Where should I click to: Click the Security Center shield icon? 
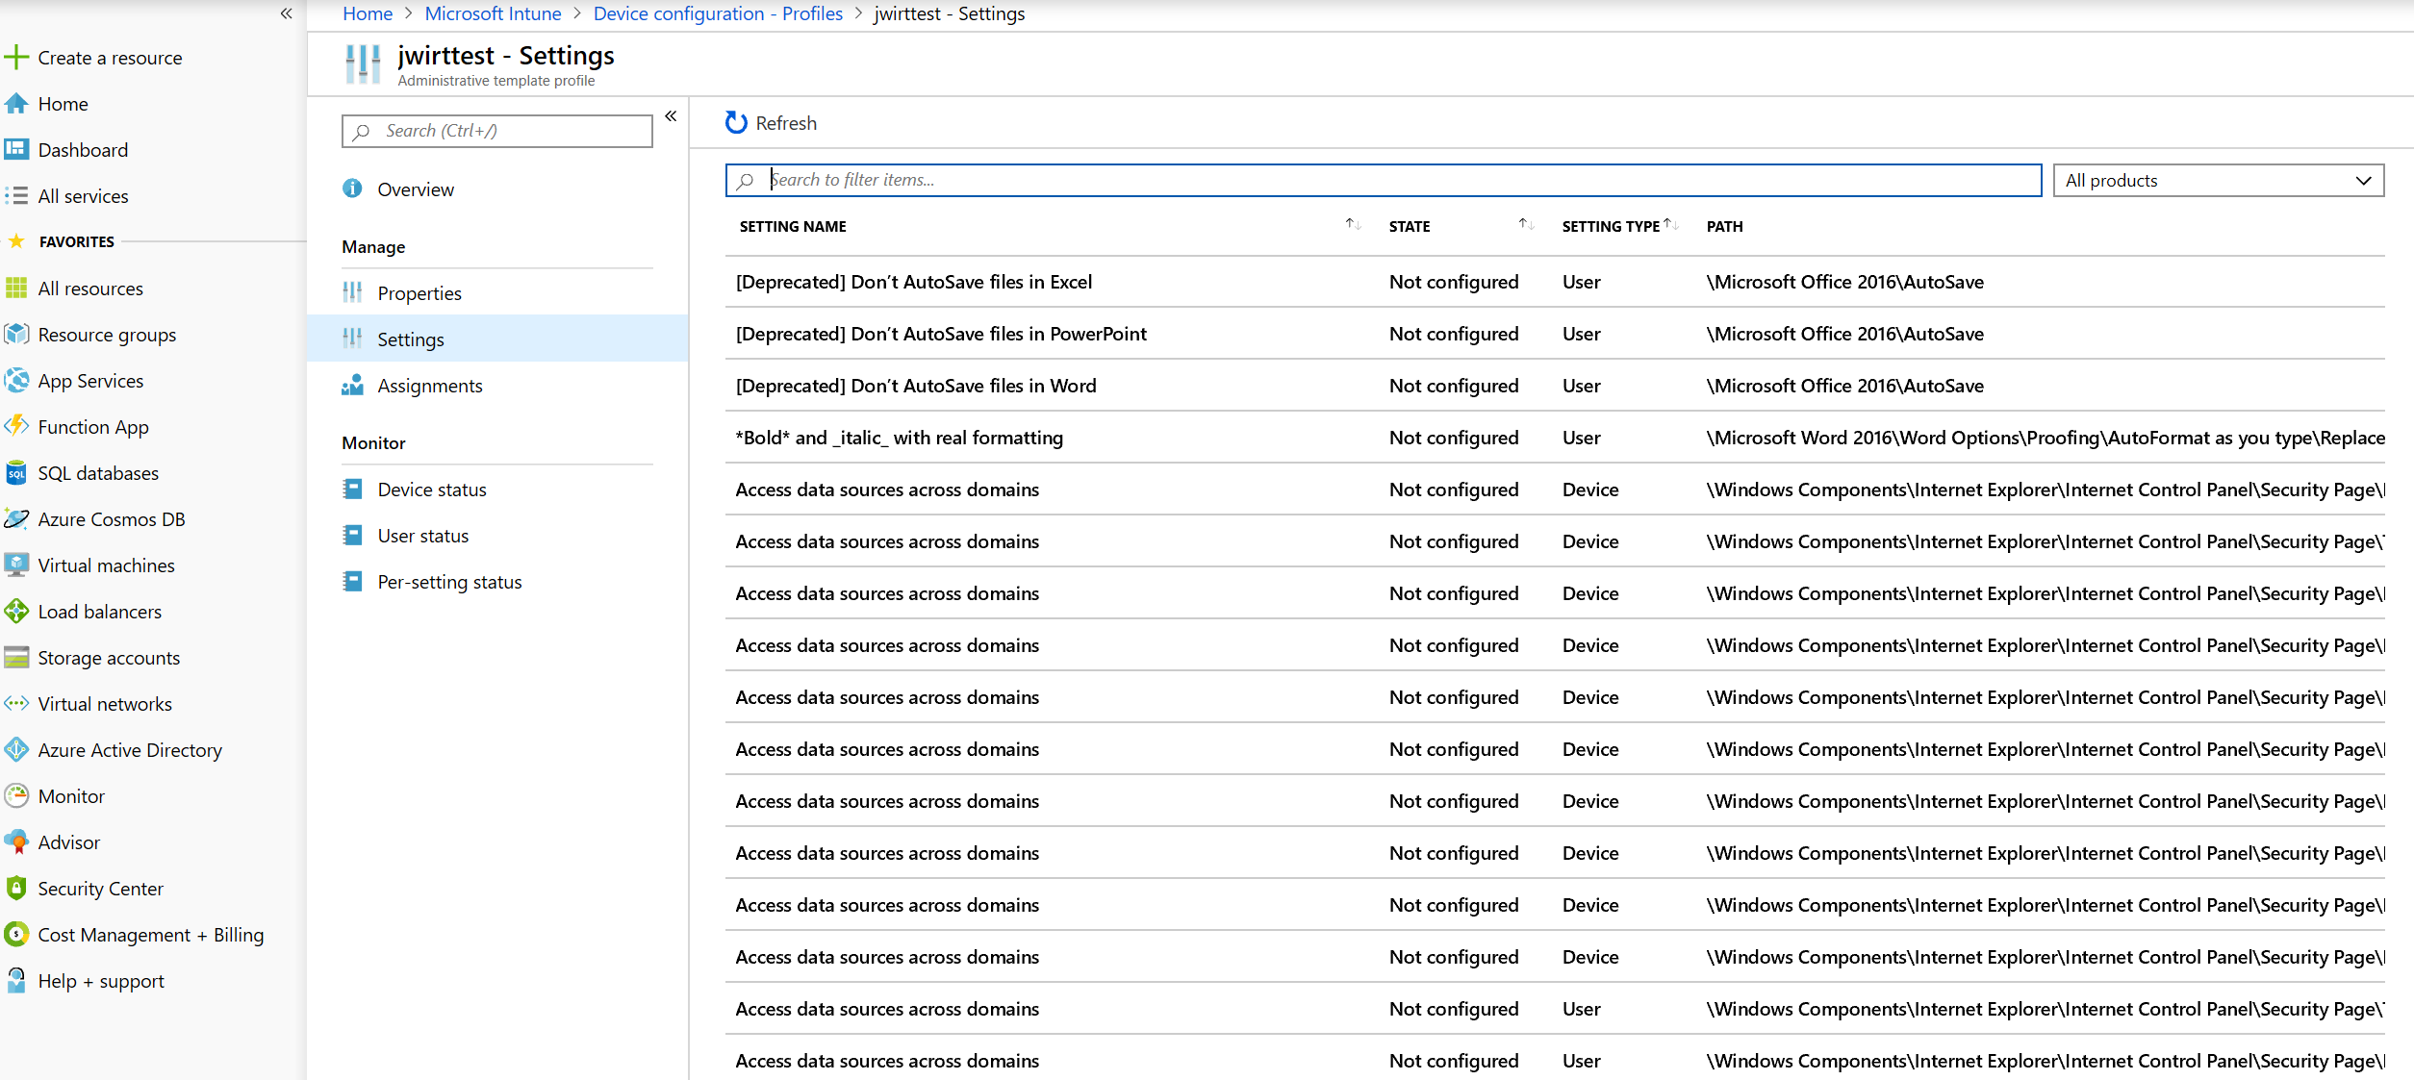16,888
